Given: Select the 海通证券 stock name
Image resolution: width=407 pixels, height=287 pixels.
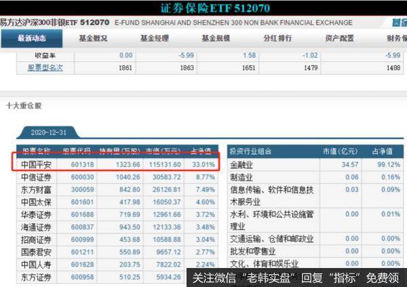Looking at the screenshot, I should pos(36,227).
